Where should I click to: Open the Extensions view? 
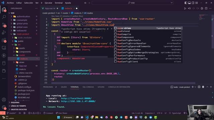coord(4,40)
